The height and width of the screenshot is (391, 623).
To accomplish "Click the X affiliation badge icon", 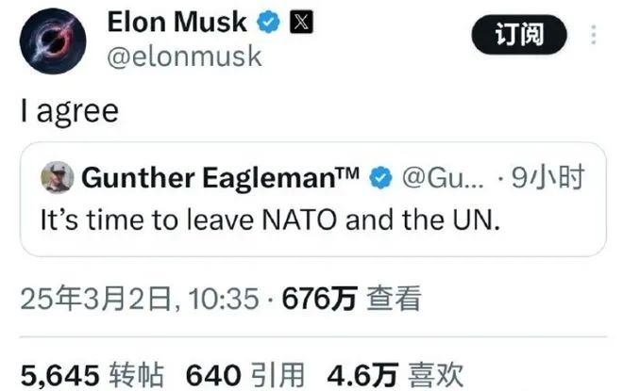I will pos(301,21).
